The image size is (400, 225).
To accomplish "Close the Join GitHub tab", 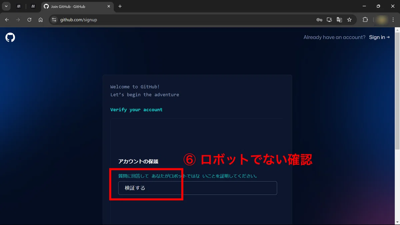I will point(109,6).
